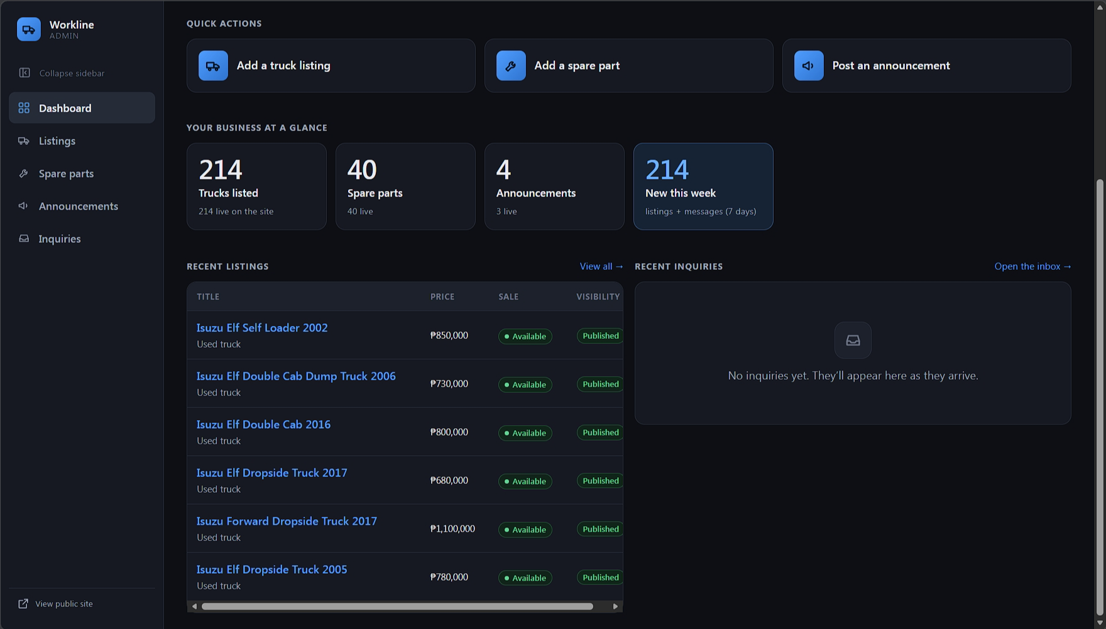
Task: Select the 214 Trucks listed card
Action: pyautogui.click(x=256, y=186)
